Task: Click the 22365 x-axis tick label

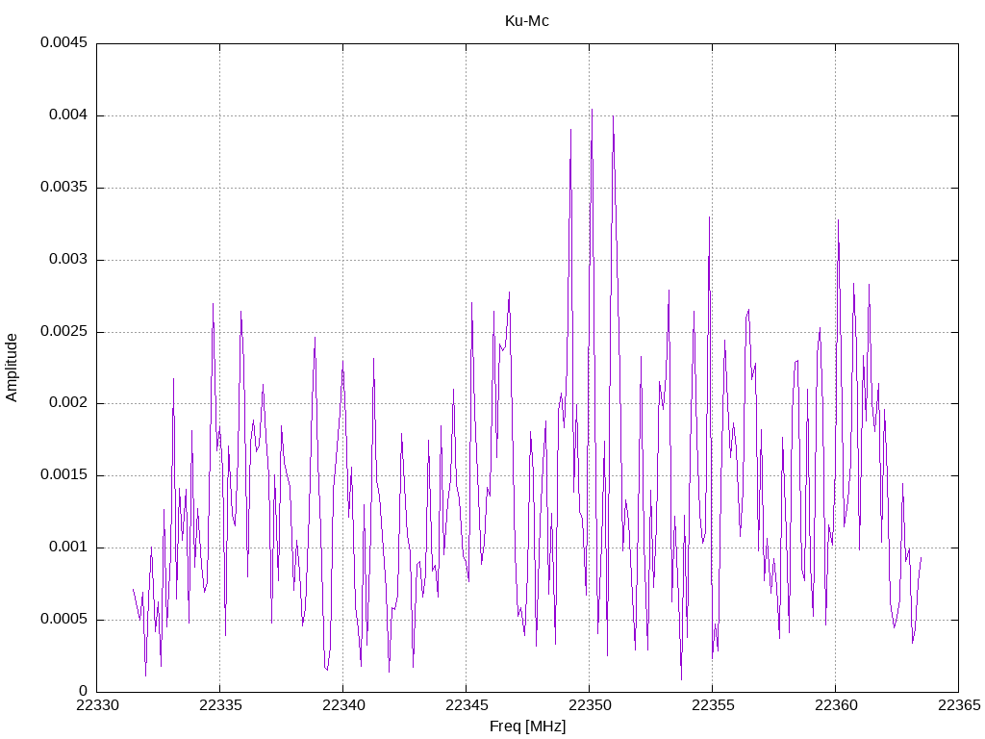Action: coord(959,705)
